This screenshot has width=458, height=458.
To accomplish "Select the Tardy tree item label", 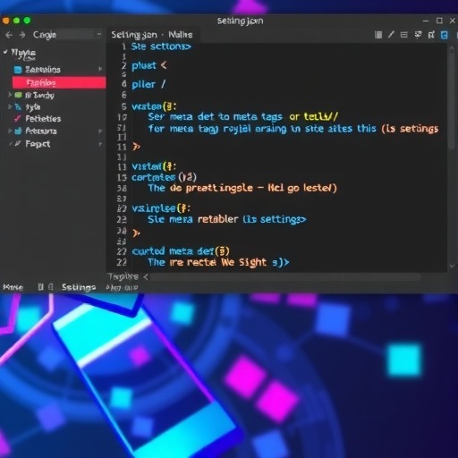I will pyautogui.click(x=39, y=95).
